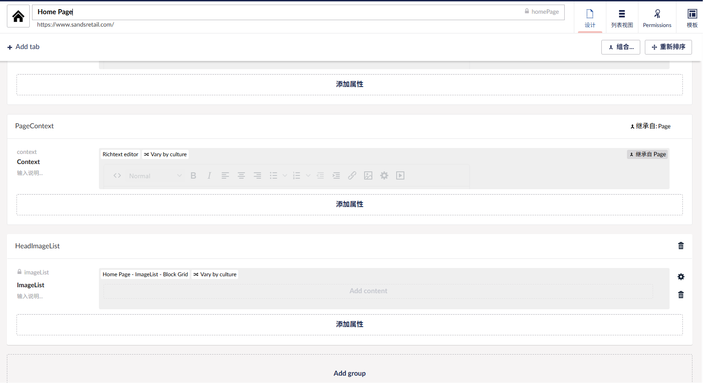Click 添加属性 in the HeadImageList group
703x383 pixels.
pos(349,324)
